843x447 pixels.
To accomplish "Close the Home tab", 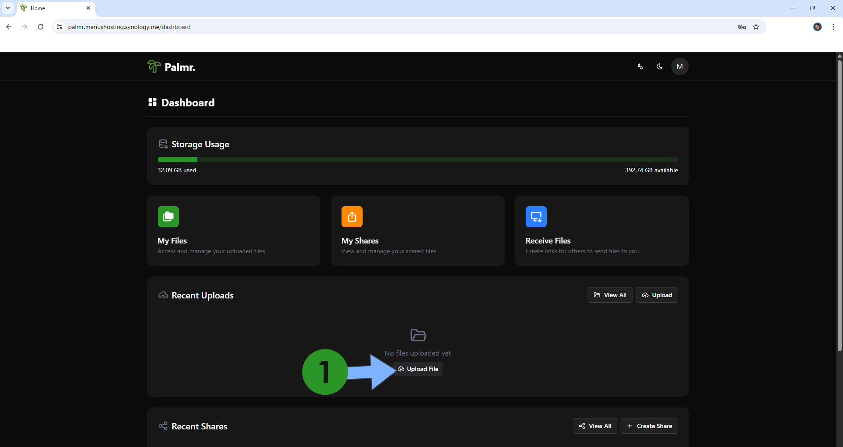I will (88, 8).
